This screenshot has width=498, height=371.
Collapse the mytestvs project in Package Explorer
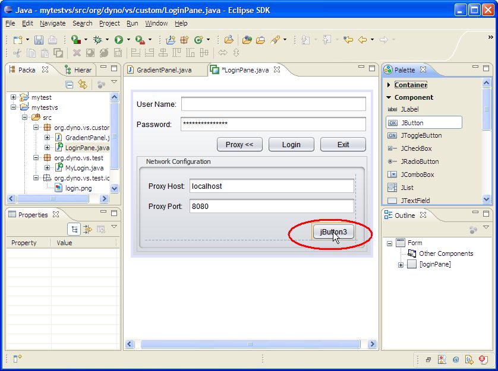tap(12, 107)
